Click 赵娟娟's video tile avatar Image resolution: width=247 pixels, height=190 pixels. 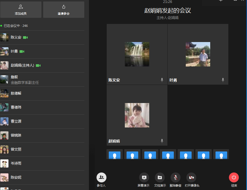(x=137, y=115)
